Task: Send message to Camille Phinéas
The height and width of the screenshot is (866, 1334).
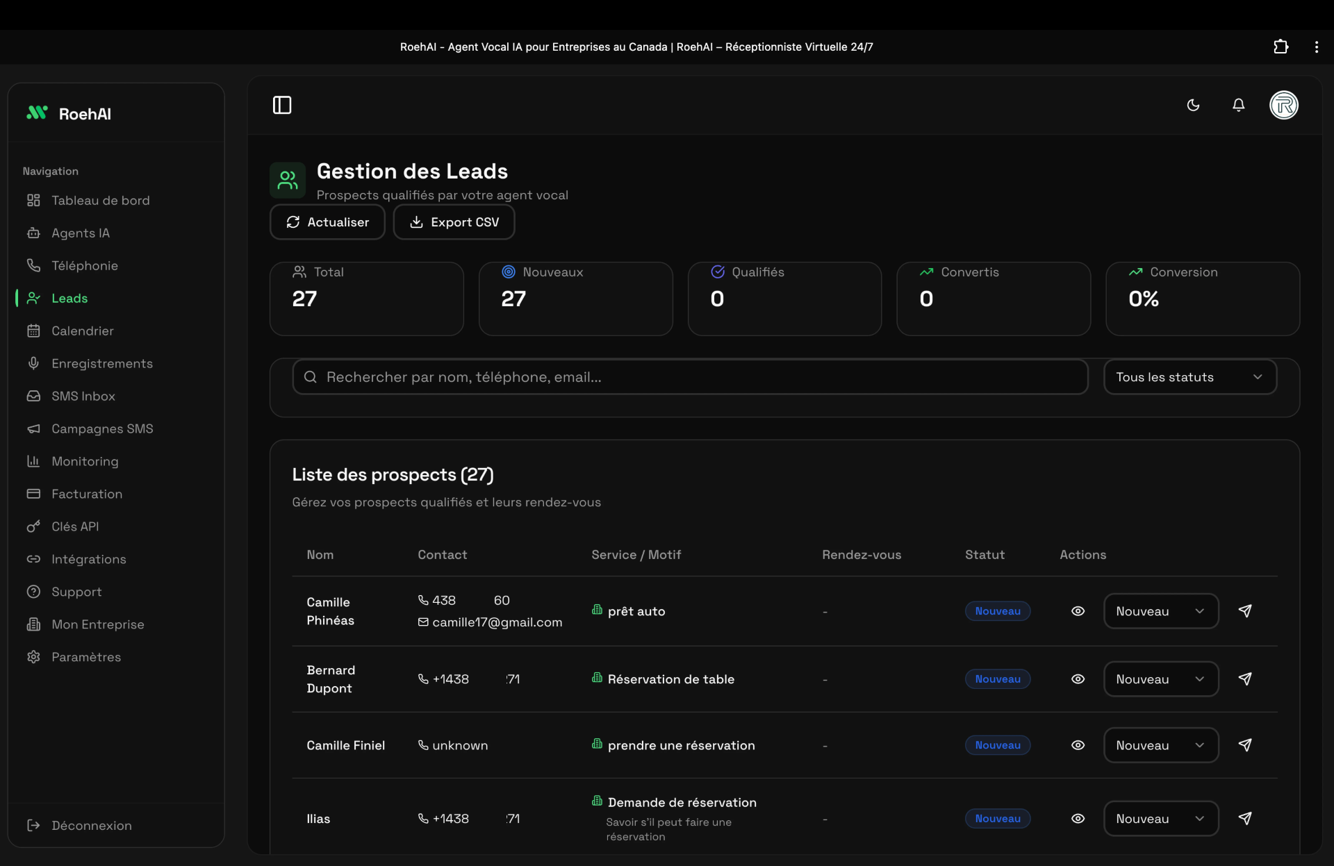Action: click(x=1245, y=611)
